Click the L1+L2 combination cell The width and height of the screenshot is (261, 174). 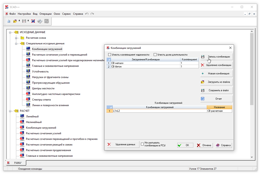click(x=160, y=111)
